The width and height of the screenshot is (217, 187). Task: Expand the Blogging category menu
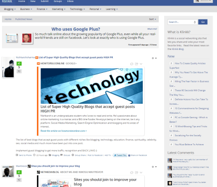coord(9,9)
